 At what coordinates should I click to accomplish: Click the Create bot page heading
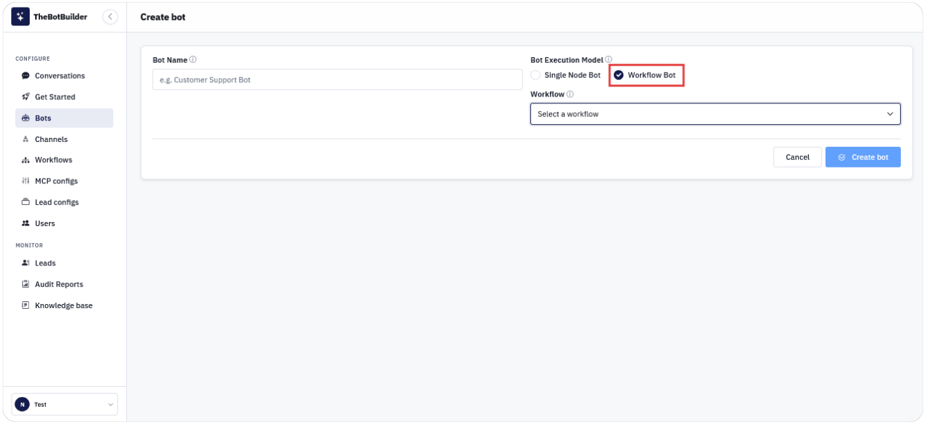tap(163, 17)
